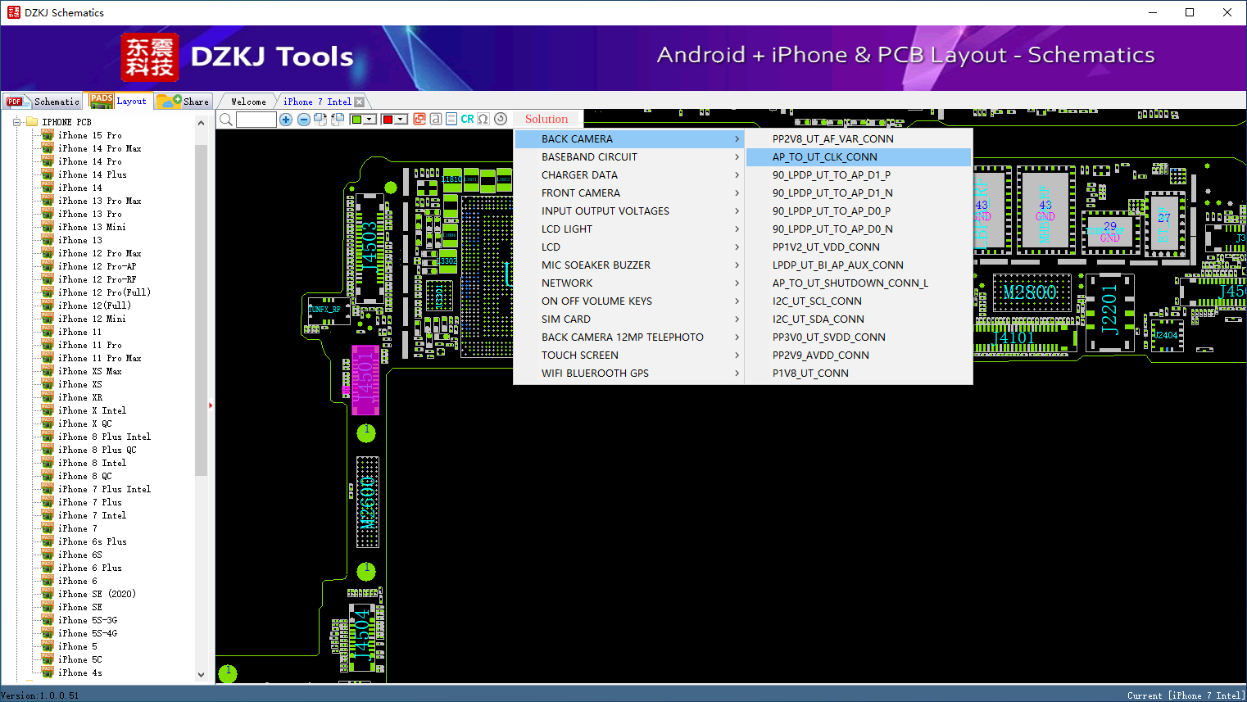
Task: Expand the BASEBAND CIRCUIT submenu arrow
Action: point(737,157)
